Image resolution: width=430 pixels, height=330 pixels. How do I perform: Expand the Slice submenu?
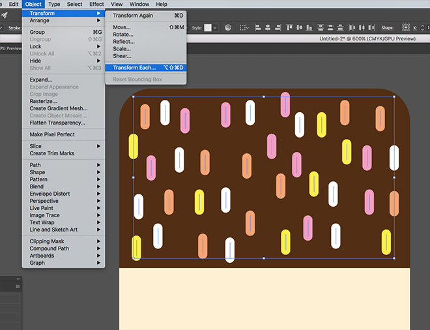(63, 146)
